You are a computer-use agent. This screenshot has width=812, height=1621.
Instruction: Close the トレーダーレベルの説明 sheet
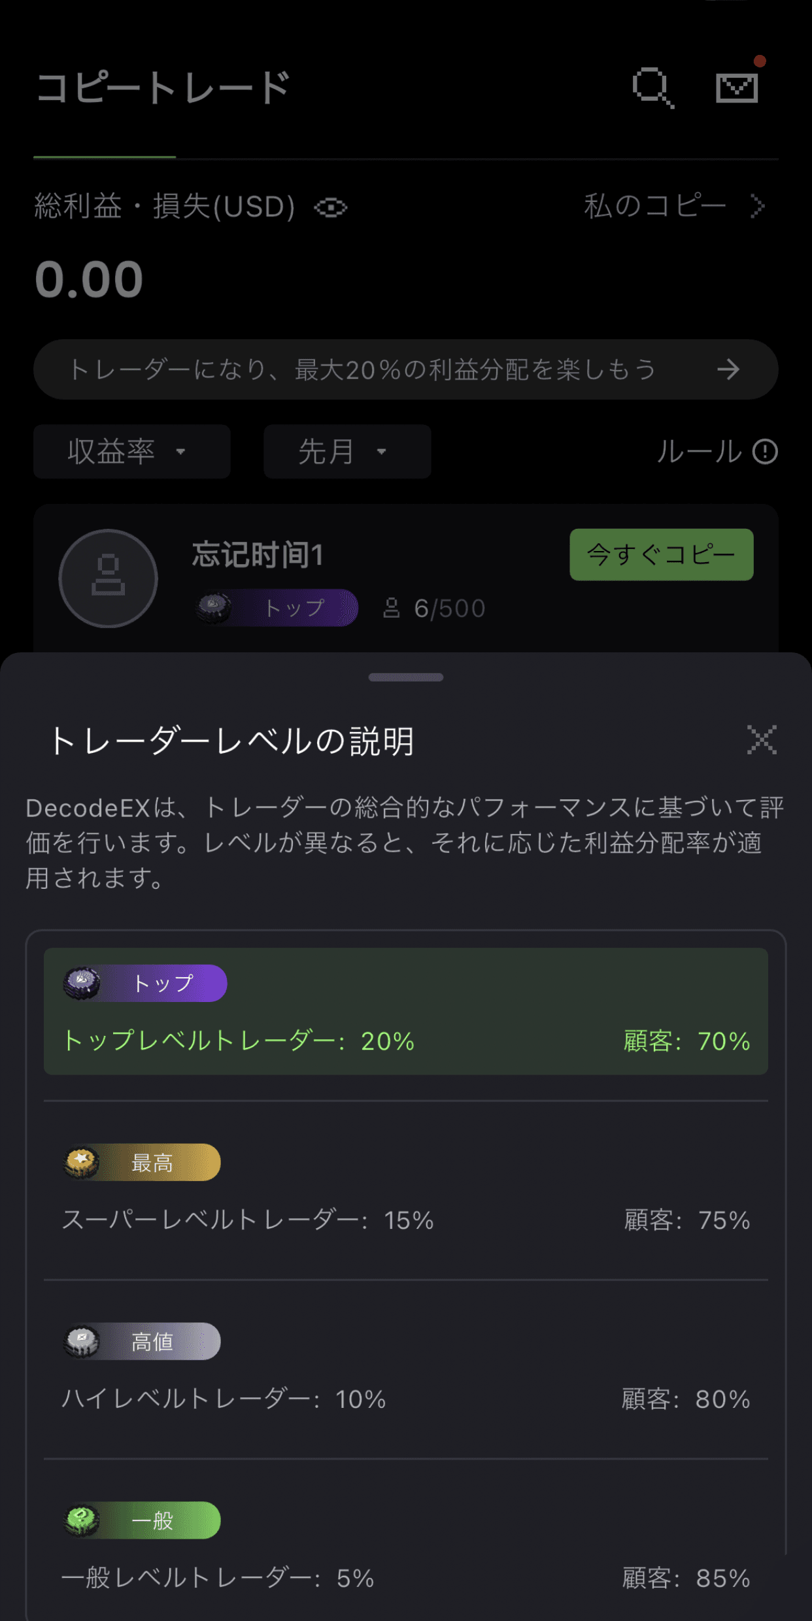(762, 740)
